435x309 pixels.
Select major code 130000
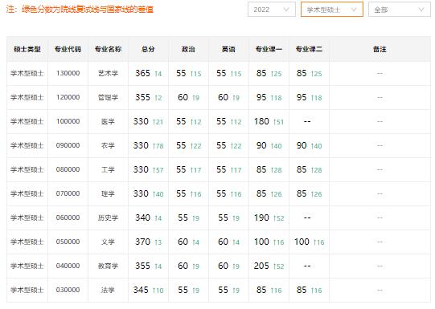pyautogui.click(x=68, y=73)
